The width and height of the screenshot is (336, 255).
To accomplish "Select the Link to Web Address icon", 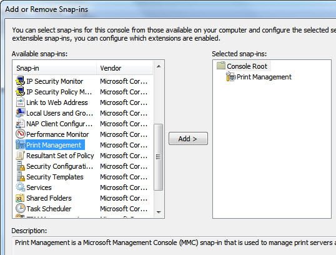I will 21,102.
